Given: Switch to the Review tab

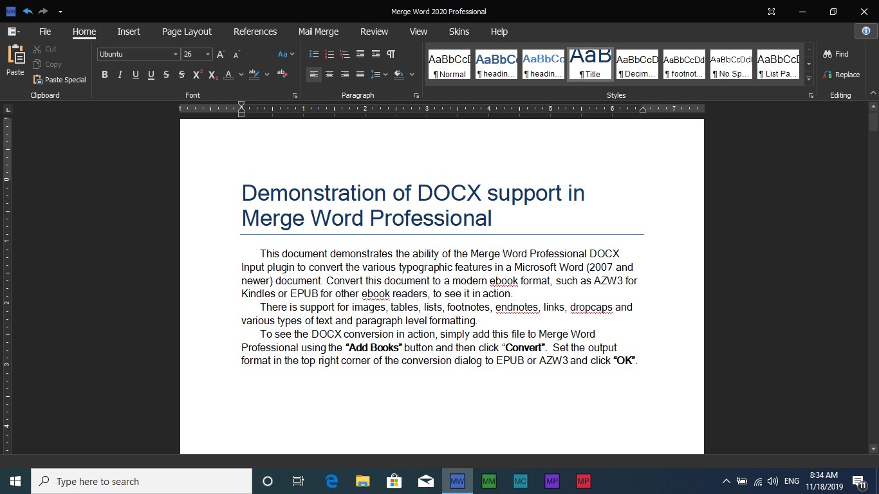Looking at the screenshot, I should (374, 32).
